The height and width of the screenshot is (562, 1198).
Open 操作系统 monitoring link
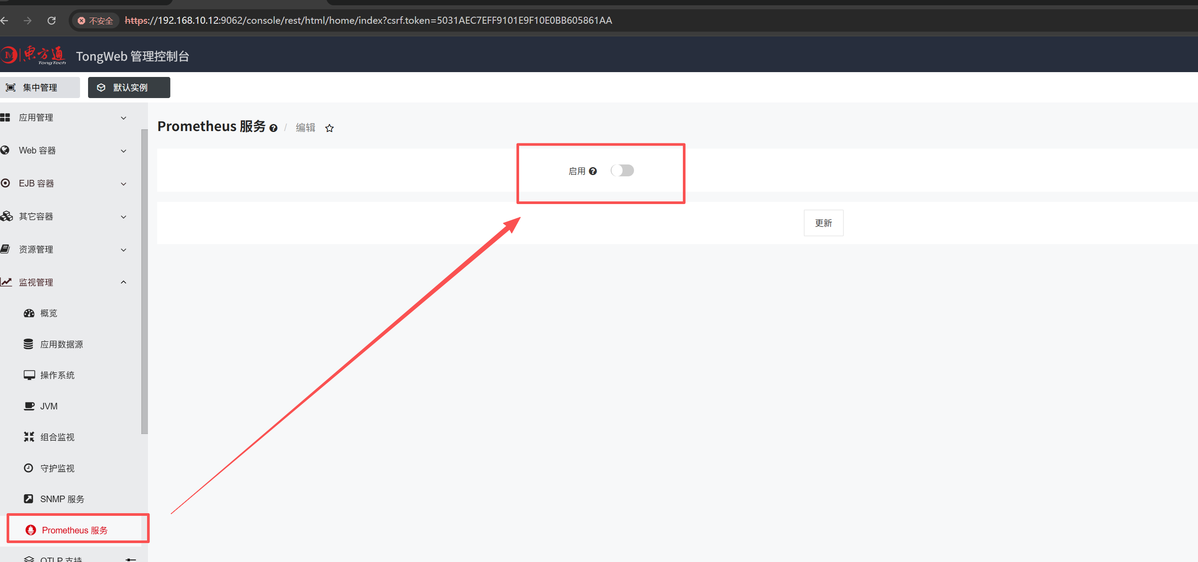coord(57,375)
